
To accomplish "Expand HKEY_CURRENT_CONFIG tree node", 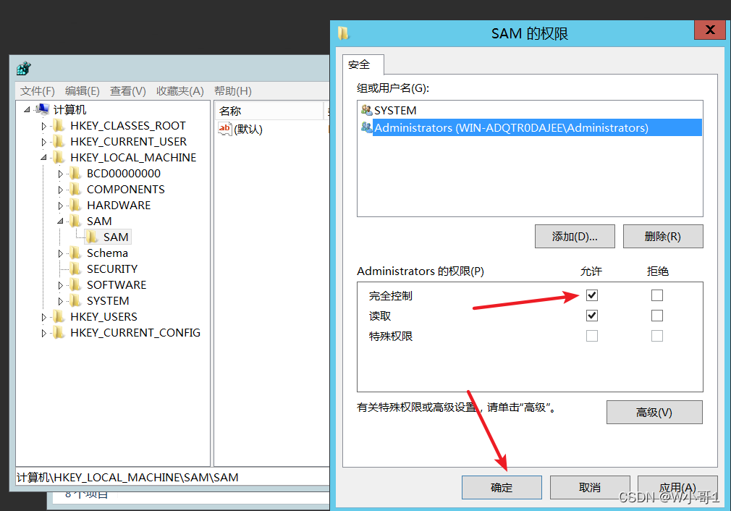I will coord(43,333).
